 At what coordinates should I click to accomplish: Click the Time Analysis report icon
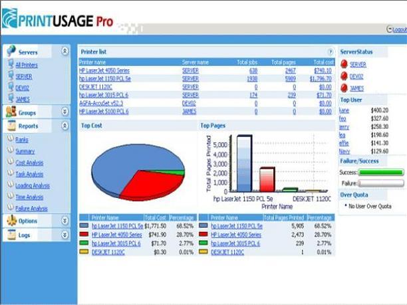click(10, 195)
